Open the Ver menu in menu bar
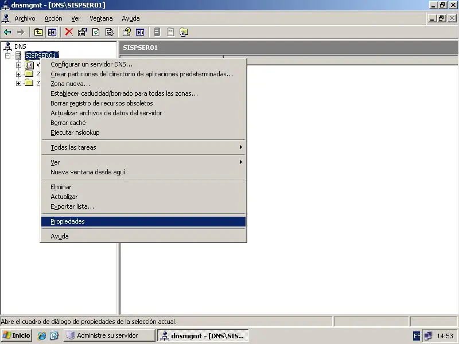459x344 pixels. point(76,18)
